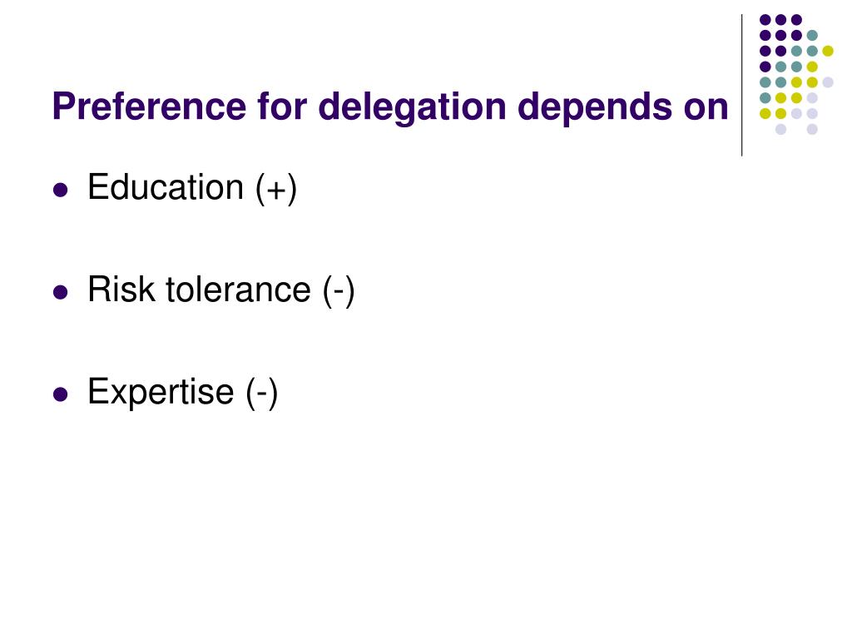Click the '(+)' sign after Education
This screenshot has width=852, height=639.
point(276,189)
